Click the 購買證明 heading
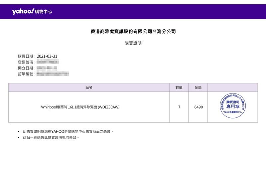Viewport: 266px width, 188px height. click(133, 43)
